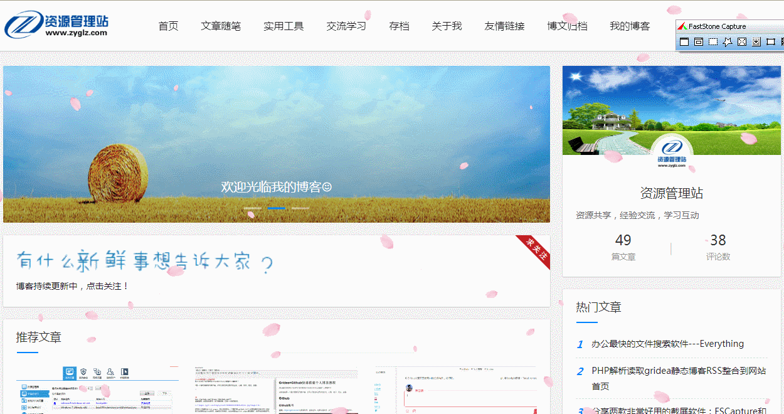Select Capture Freehand Region star icon
Viewport: 784px width, 414px height.
pyautogui.click(x=728, y=42)
